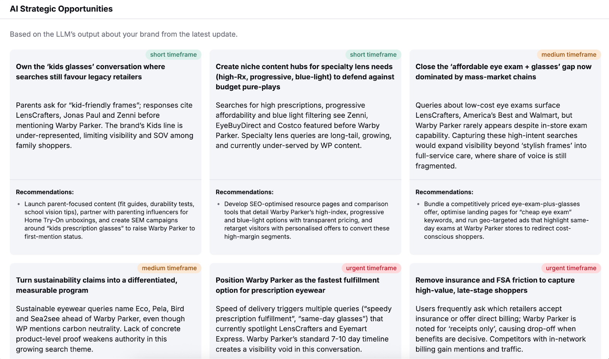This screenshot has height=359, width=609.
Task: Select the 'urgent timeframe' badge on fulfillment card
Action: tap(371, 268)
